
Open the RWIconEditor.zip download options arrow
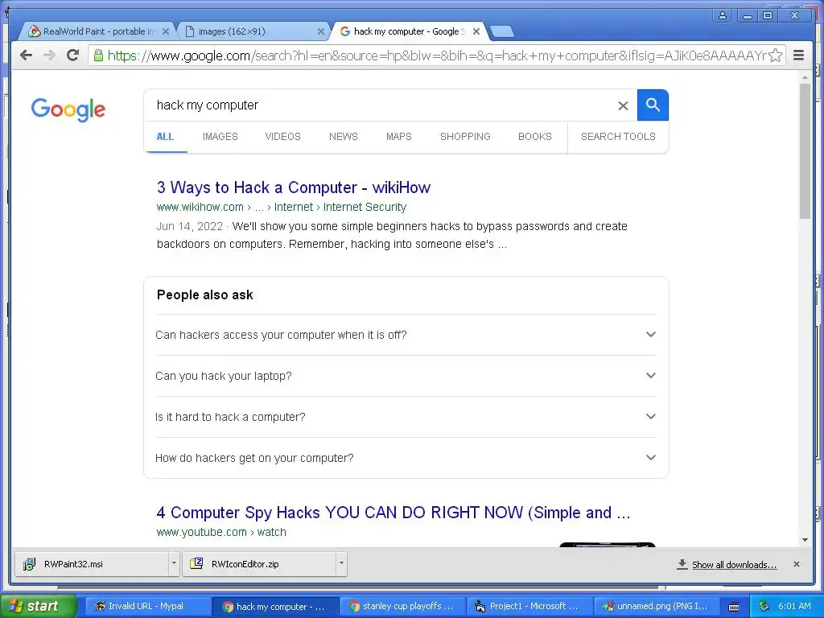(341, 563)
